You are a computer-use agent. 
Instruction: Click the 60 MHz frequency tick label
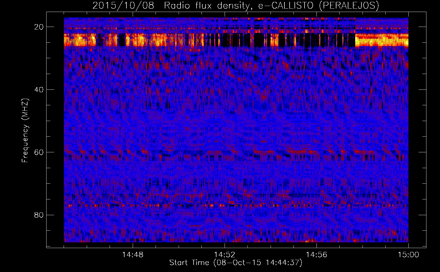point(39,152)
